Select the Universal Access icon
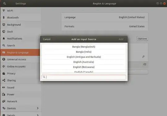 (4, 59)
